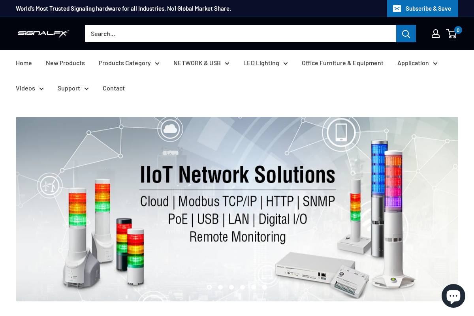Open the chat widget bubble
This screenshot has height=316, width=474.
[453, 295]
